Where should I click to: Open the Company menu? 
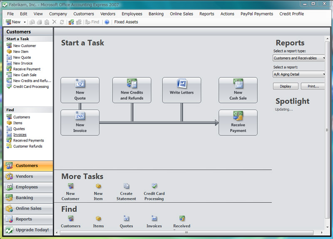58,14
